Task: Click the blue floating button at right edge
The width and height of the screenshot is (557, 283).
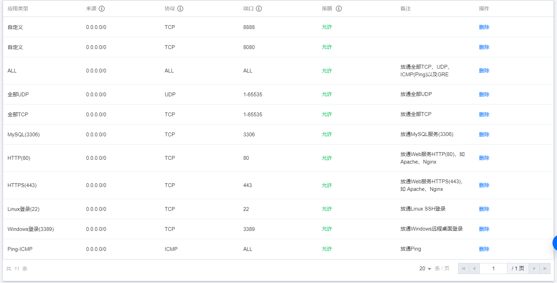Action: tap(555, 243)
